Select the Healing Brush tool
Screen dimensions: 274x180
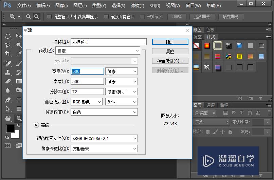click(8, 64)
